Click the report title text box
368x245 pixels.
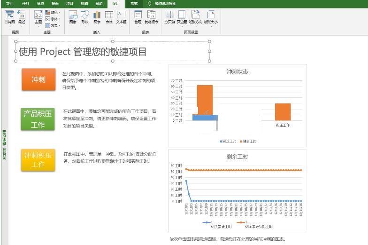(113, 51)
